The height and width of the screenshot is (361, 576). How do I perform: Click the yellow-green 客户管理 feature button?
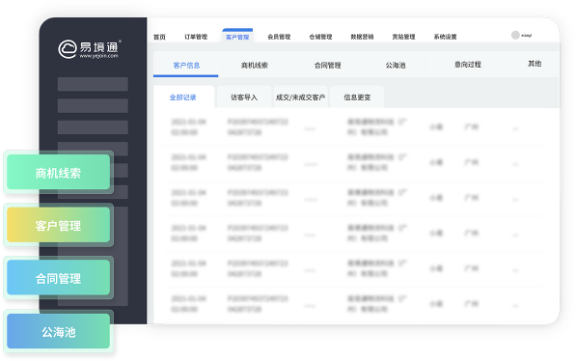tap(59, 225)
